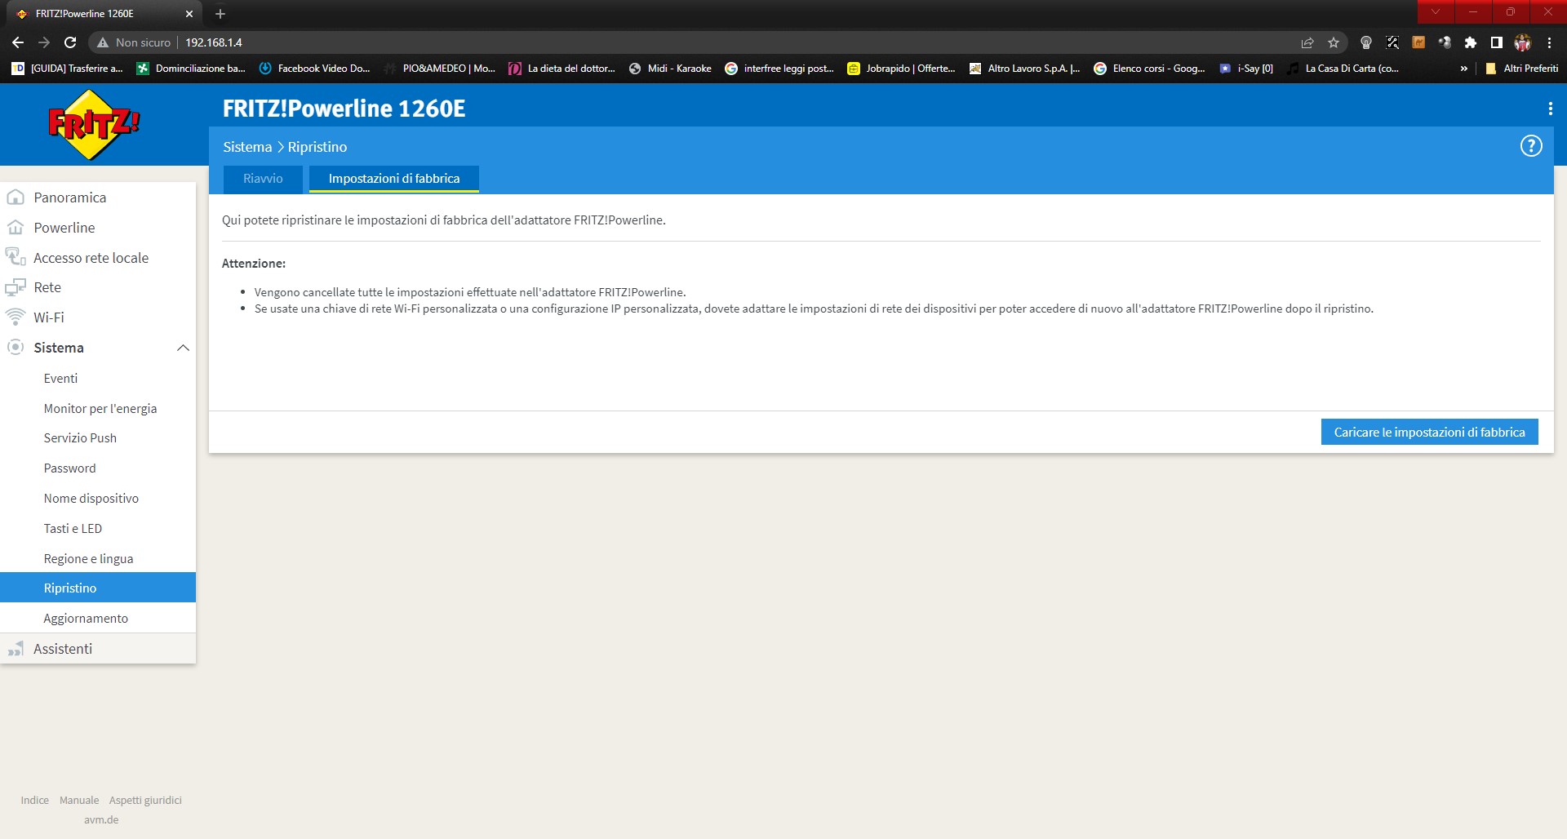Open the i-Say [0] bookmark
1567x839 pixels.
[x=1246, y=69]
